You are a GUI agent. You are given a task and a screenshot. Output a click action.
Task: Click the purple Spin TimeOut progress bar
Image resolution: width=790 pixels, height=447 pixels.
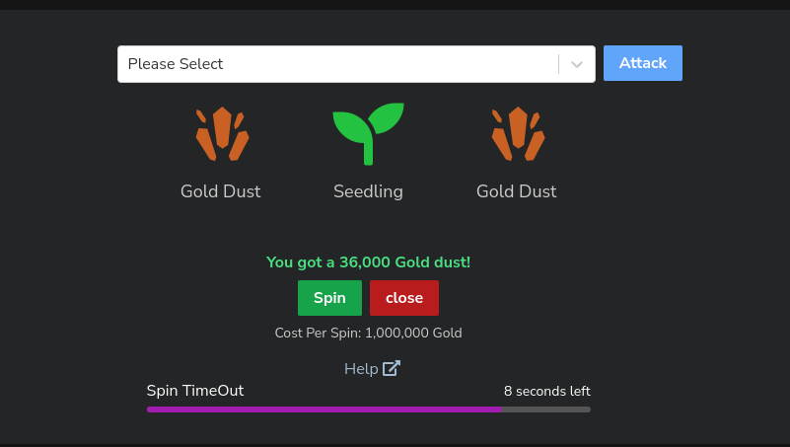pos(323,410)
